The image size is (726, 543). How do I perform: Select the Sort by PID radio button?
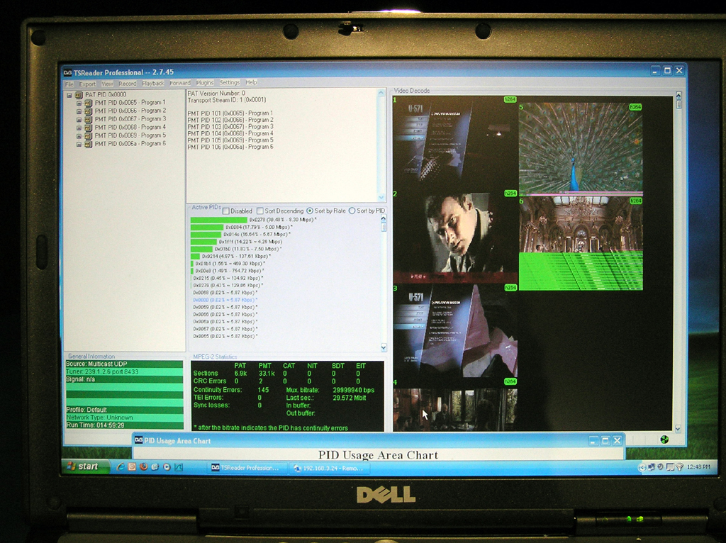pyautogui.click(x=352, y=211)
